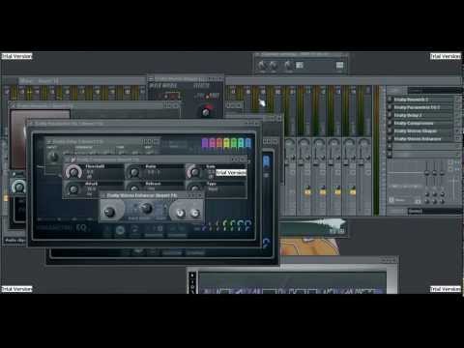Screen dimensions: 464x348
Task: Click the red knob in Fruity Stereo Shaper
Action: (206, 111)
